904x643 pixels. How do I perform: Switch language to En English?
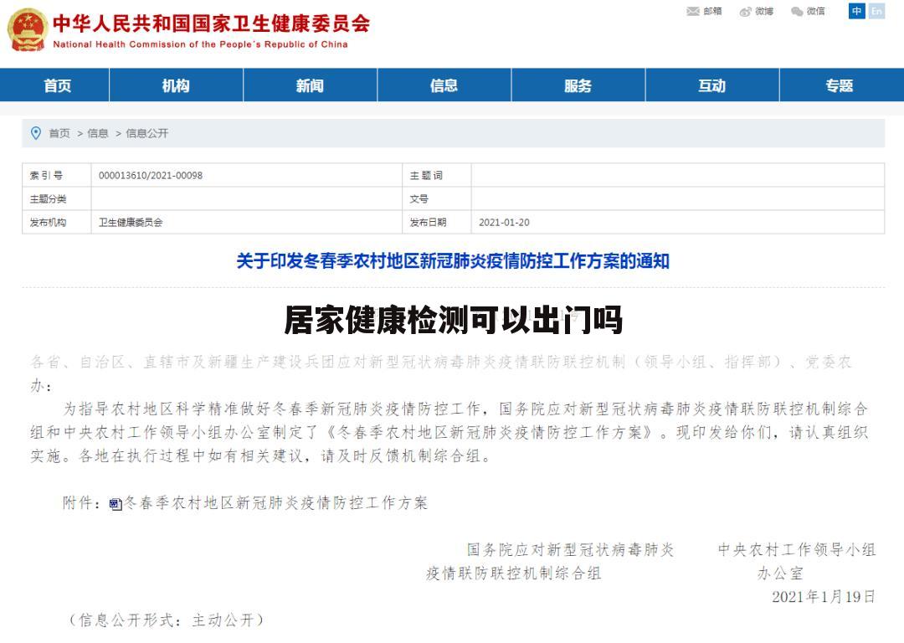[876, 11]
